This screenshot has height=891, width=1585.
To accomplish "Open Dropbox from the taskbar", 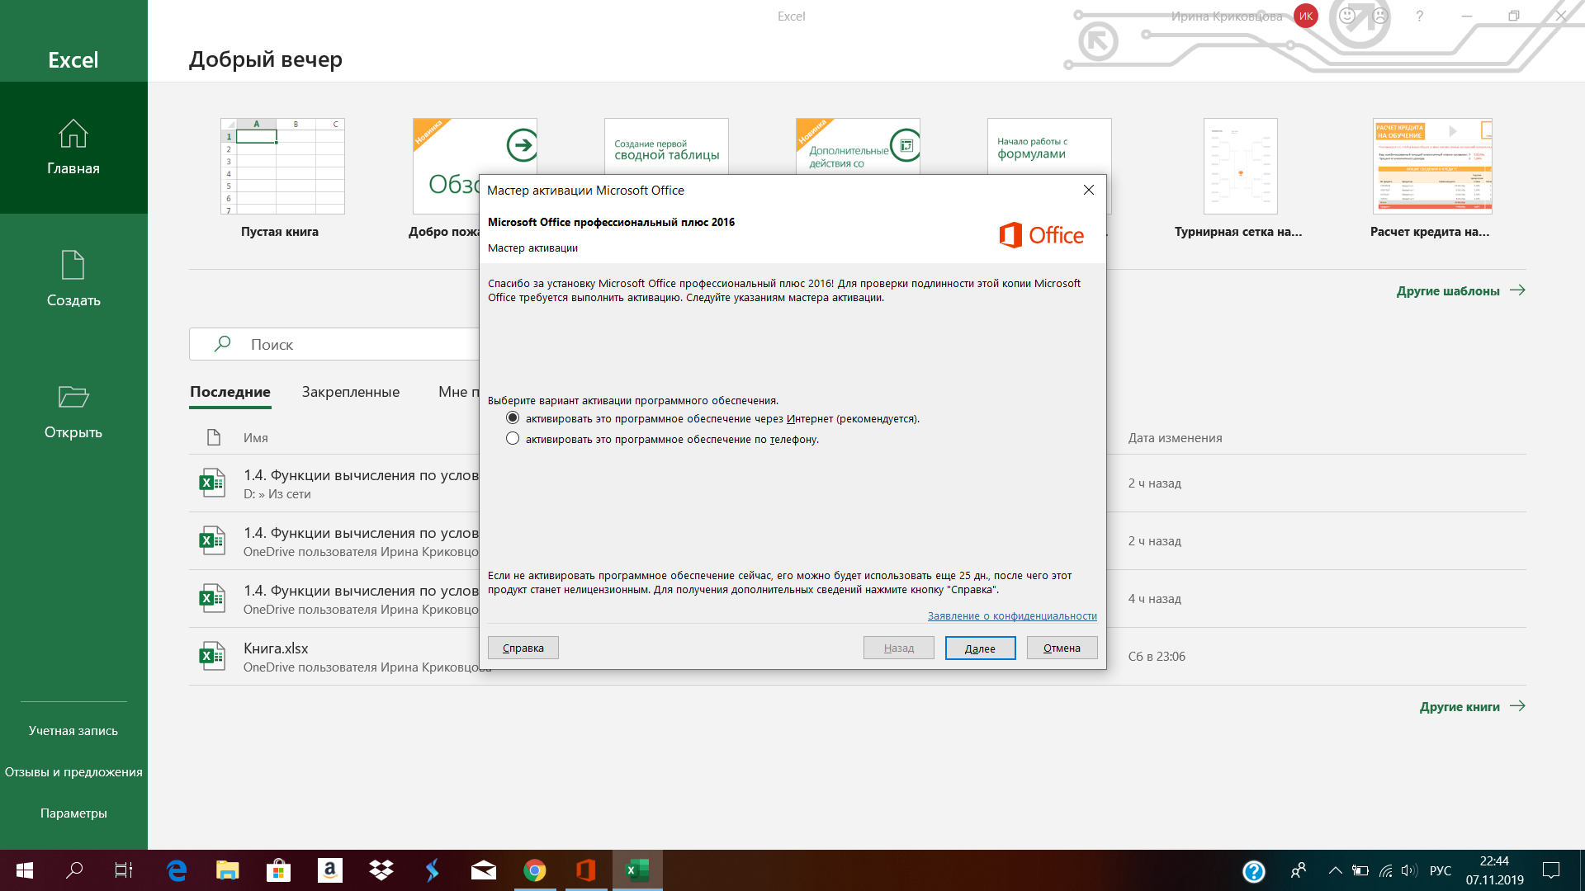I will pyautogui.click(x=381, y=870).
